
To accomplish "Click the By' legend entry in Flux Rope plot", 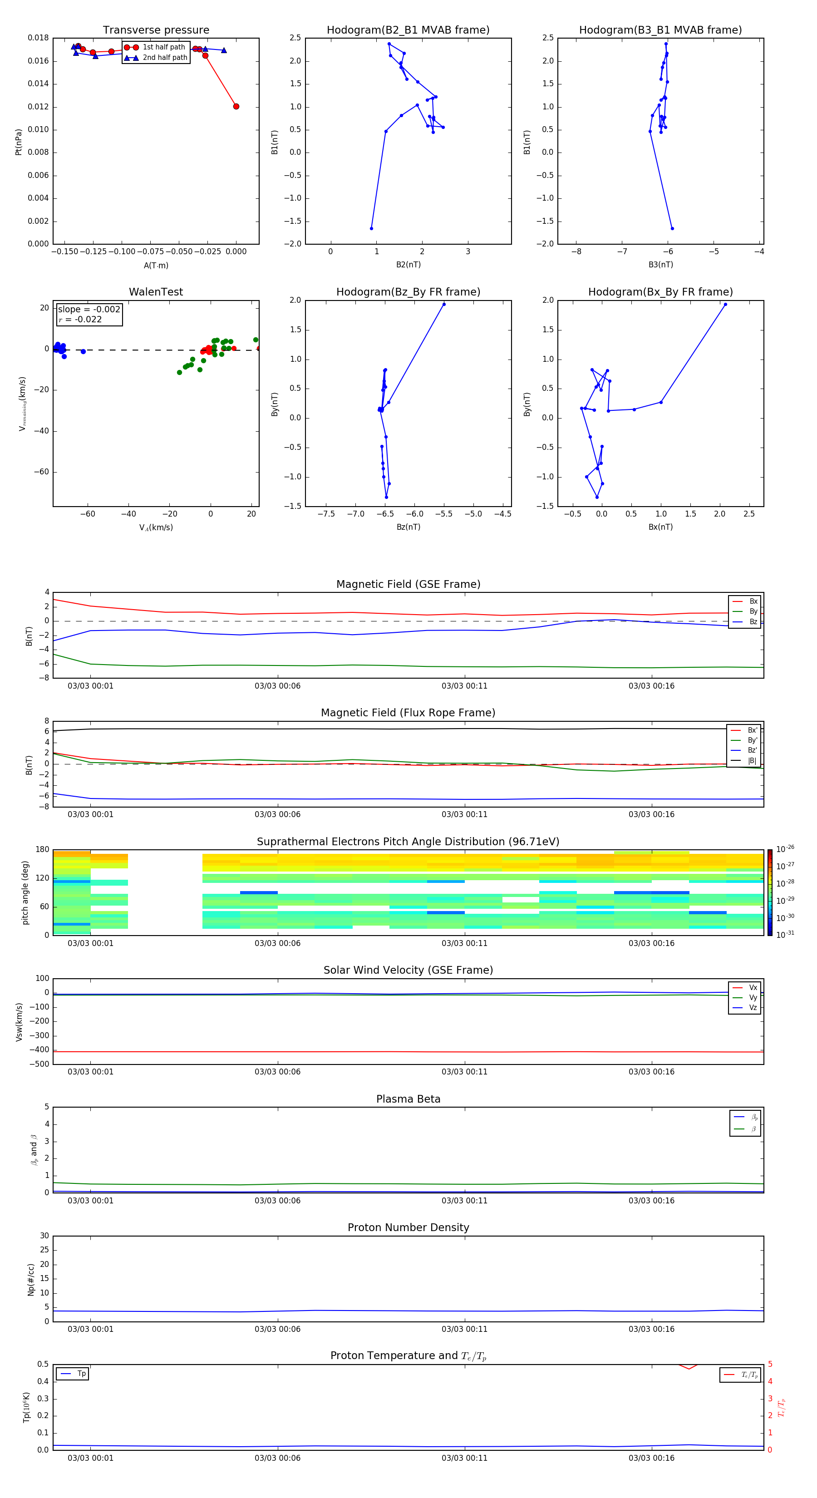I will tap(744, 741).
